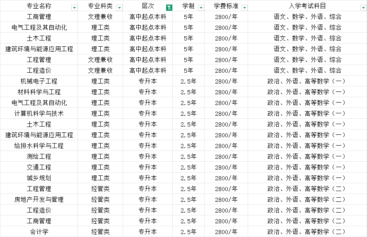The height and width of the screenshot is (237, 367).
Task: Select the 专业科类 header cell
Action: point(100,6)
